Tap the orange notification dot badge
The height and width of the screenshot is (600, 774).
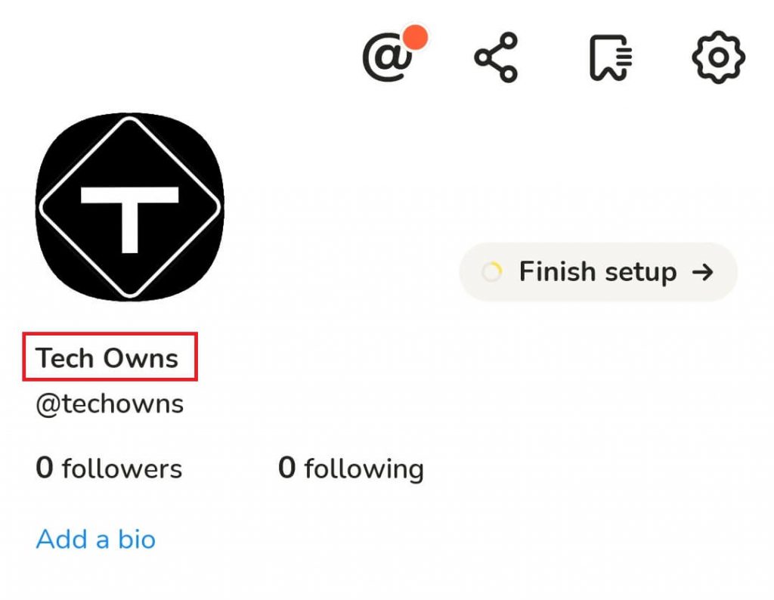pos(415,37)
